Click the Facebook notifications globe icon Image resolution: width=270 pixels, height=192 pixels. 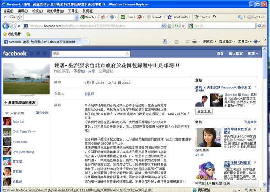click(x=45, y=54)
